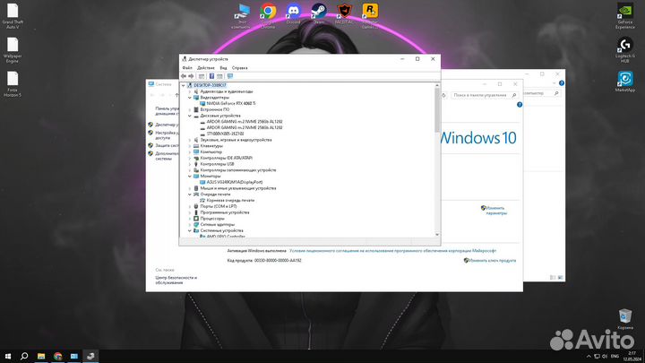Expand the Сетевые адаптеры node
The width and height of the screenshot is (645, 363).
tap(190, 224)
